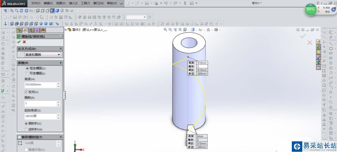Select the Isometric view icon in standard views
The width and height of the screenshot is (337, 152).
point(41,24)
